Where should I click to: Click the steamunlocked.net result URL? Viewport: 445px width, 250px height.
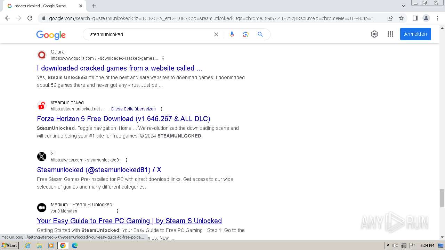pos(78,109)
